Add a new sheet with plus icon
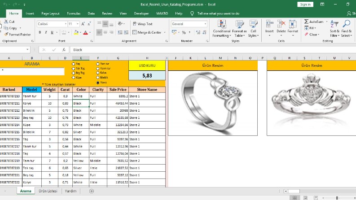356x200 pixels. (x=92, y=191)
